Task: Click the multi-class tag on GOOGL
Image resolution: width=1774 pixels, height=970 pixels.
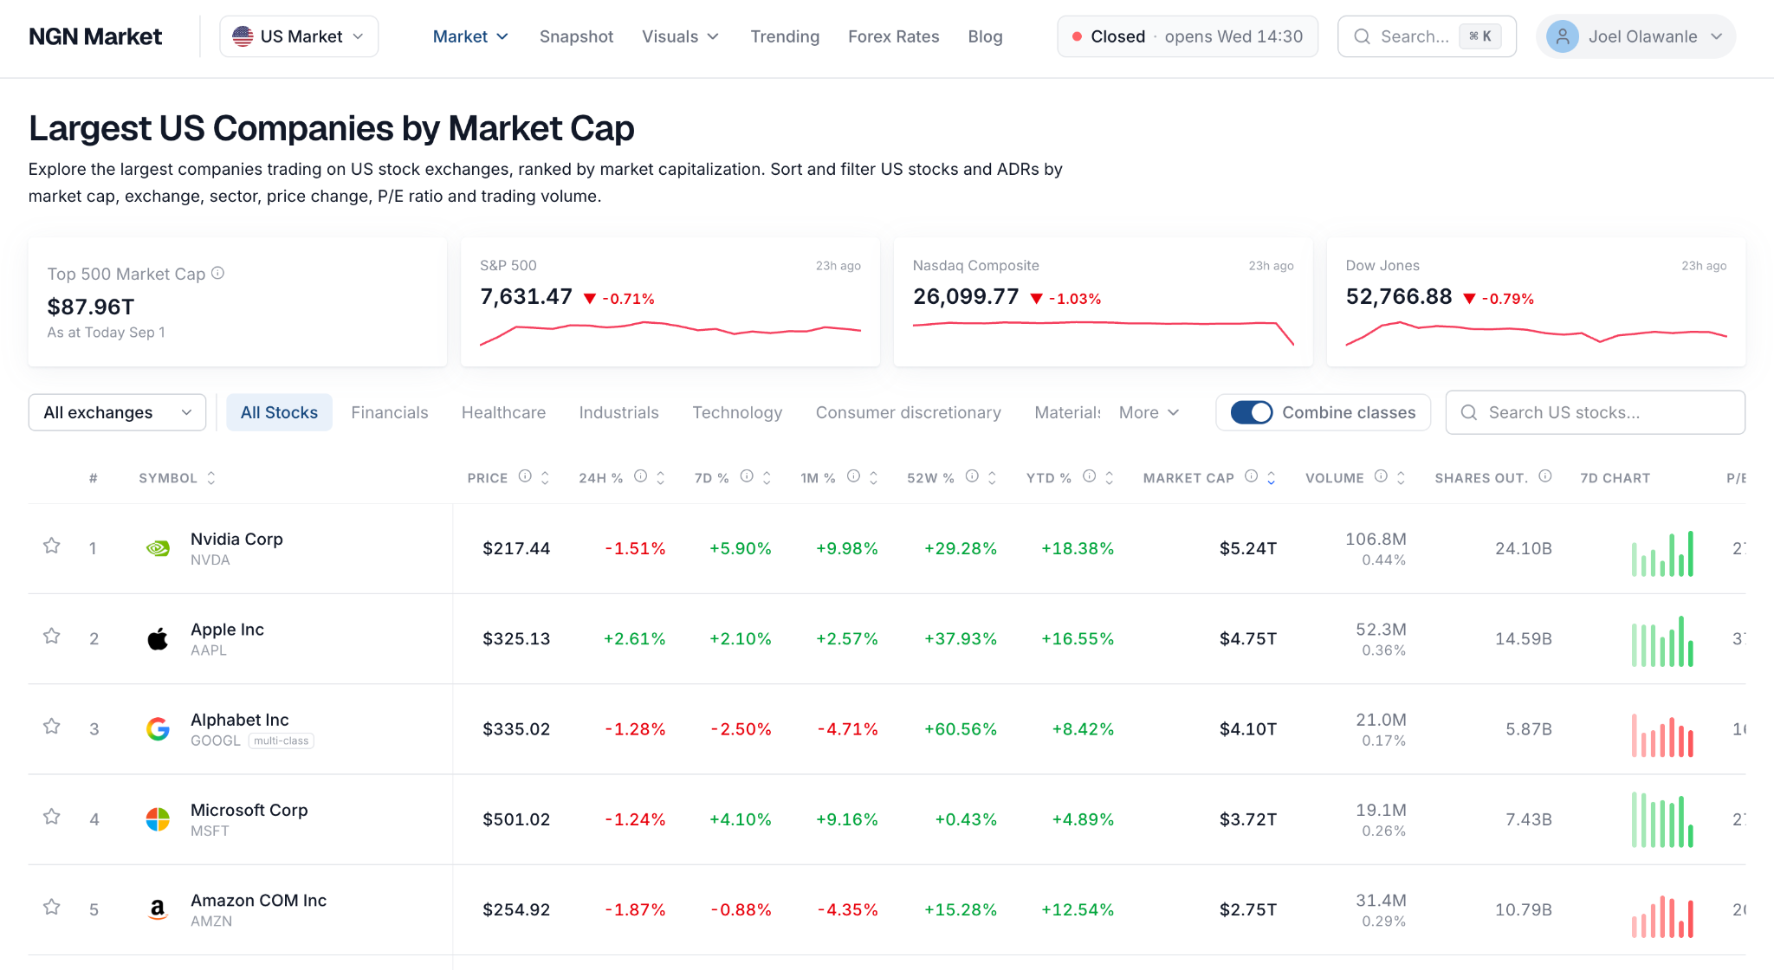Action: [281, 740]
